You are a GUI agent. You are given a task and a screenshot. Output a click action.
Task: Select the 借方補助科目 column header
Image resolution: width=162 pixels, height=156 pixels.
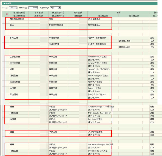tap(19, 16)
